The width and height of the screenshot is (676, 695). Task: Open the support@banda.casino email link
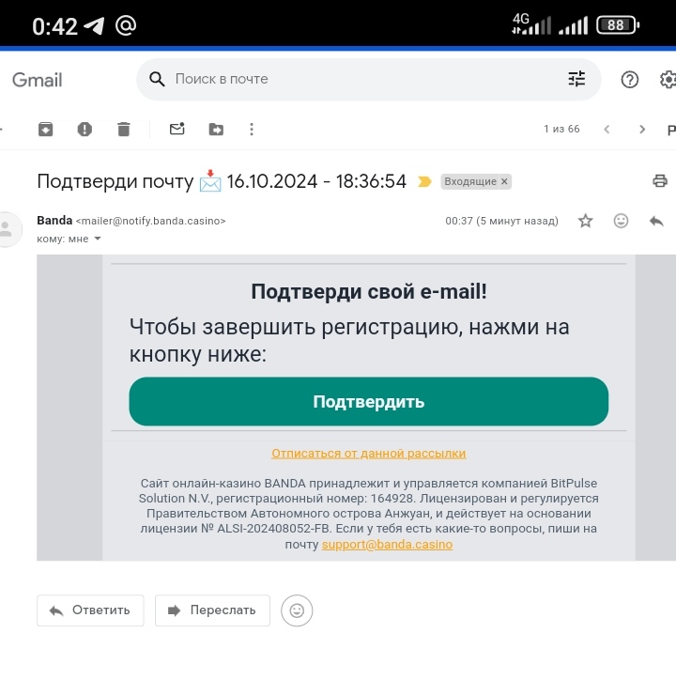pos(387,545)
